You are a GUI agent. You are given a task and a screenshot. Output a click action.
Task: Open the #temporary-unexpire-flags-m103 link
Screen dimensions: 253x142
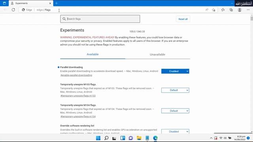78,96
